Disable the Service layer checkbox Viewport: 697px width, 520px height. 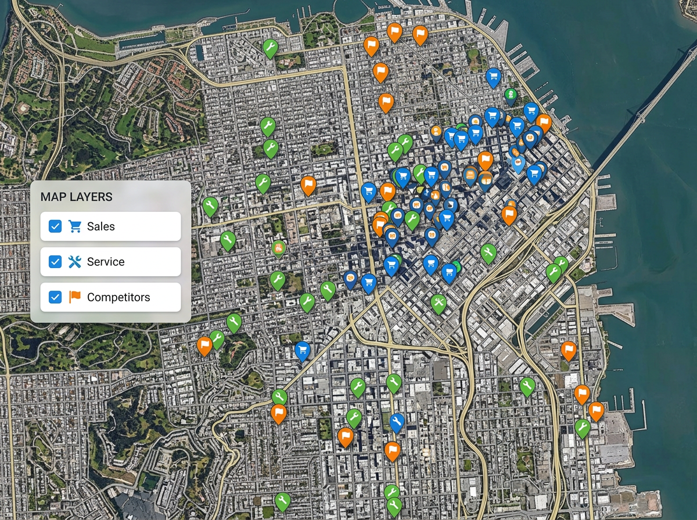click(55, 261)
